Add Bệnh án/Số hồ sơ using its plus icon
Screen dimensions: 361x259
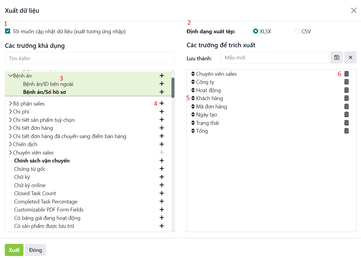[x=162, y=92]
